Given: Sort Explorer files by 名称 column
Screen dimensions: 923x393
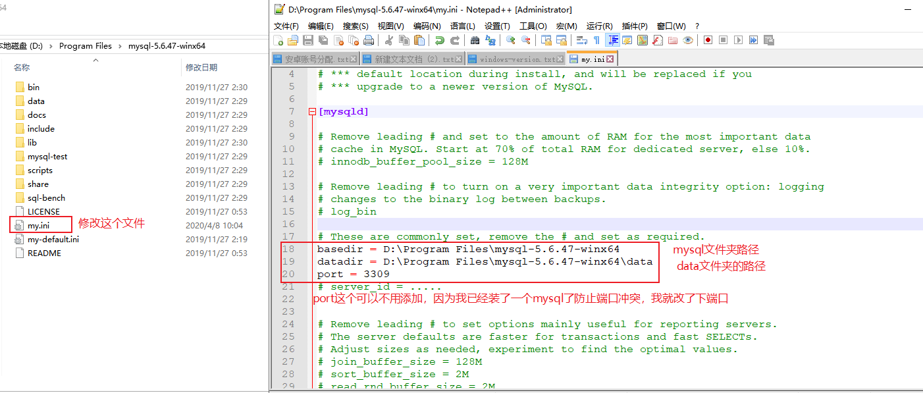Looking at the screenshot, I should point(22,67).
